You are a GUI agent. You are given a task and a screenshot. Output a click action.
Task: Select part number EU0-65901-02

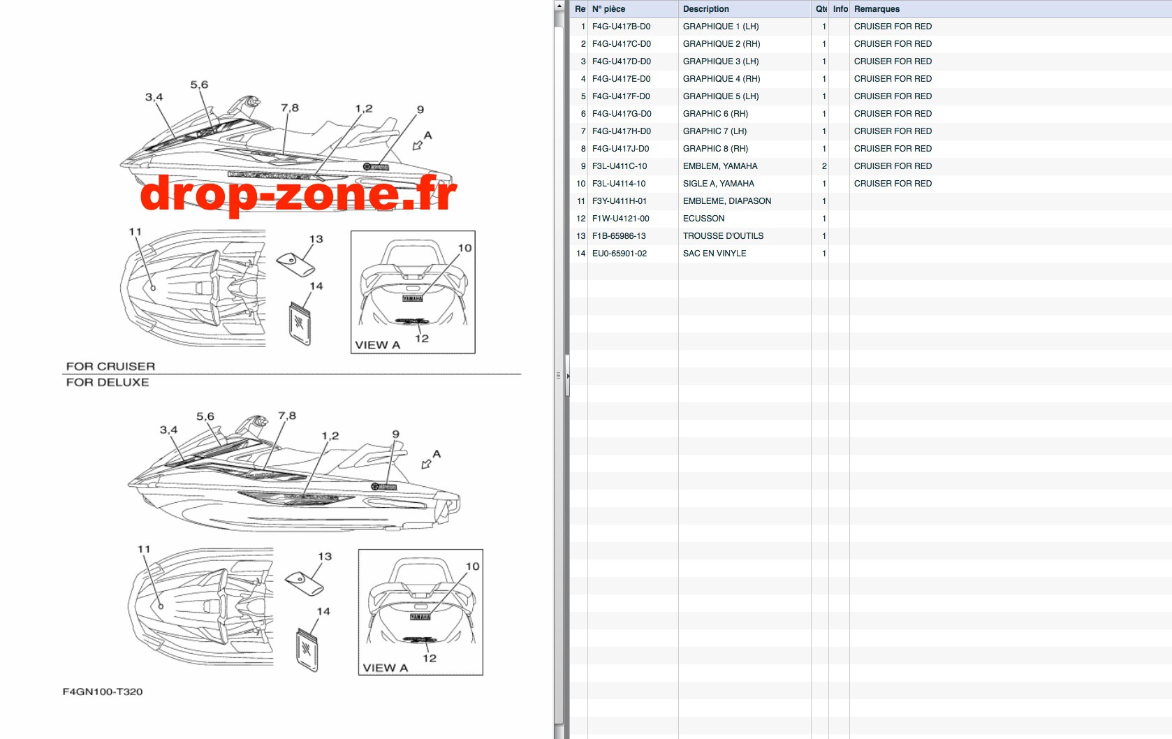(x=620, y=254)
